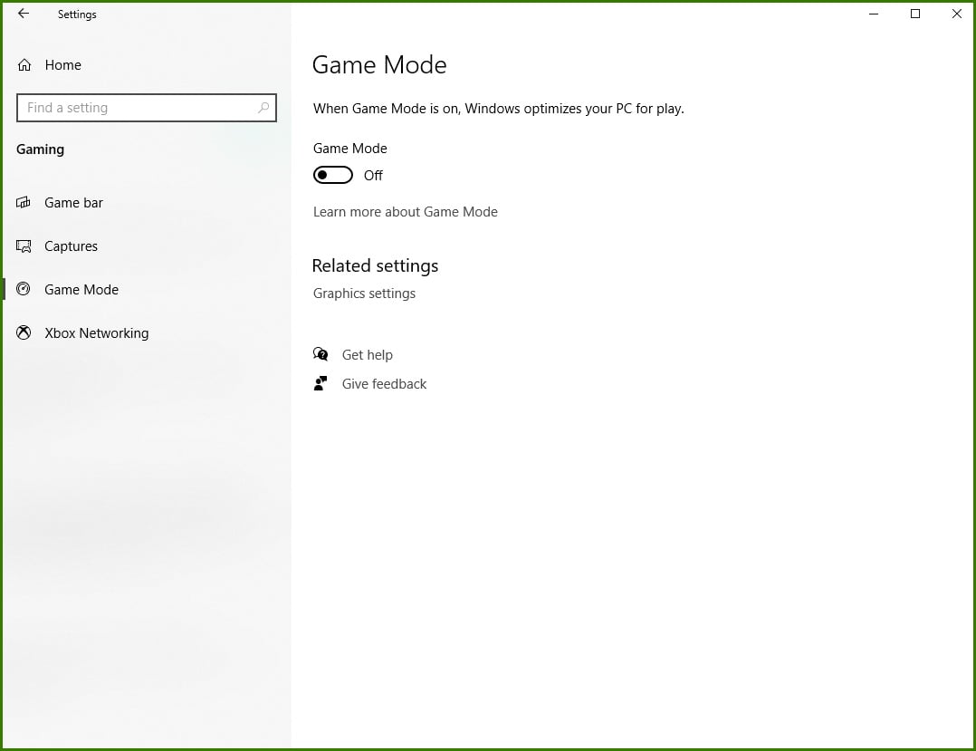This screenshot has height=751, width=976.
Task: Click the Xbox logo icon
Action: (x=23, y=332)
